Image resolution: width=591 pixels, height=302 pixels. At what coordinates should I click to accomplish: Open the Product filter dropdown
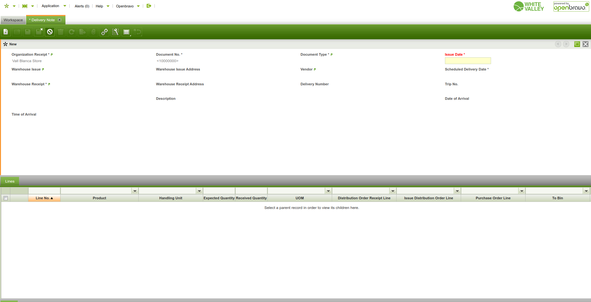click(x=135, y=191)
